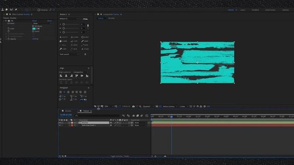Take a snapshot with camera icon

point(133,106)
